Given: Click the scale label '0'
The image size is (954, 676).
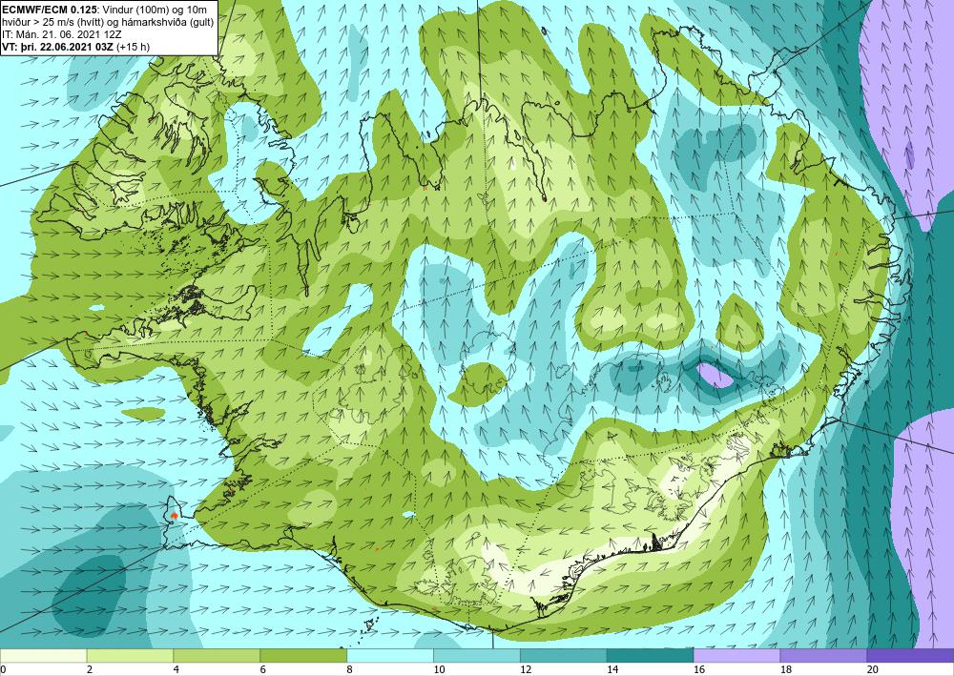Looking at the screenshot, I should (3, 670).
